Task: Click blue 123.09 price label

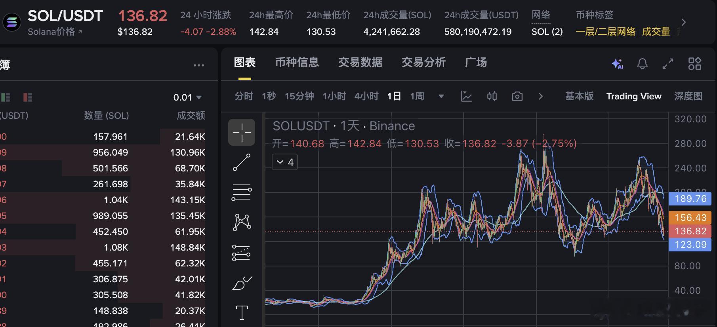Action: 690,245
